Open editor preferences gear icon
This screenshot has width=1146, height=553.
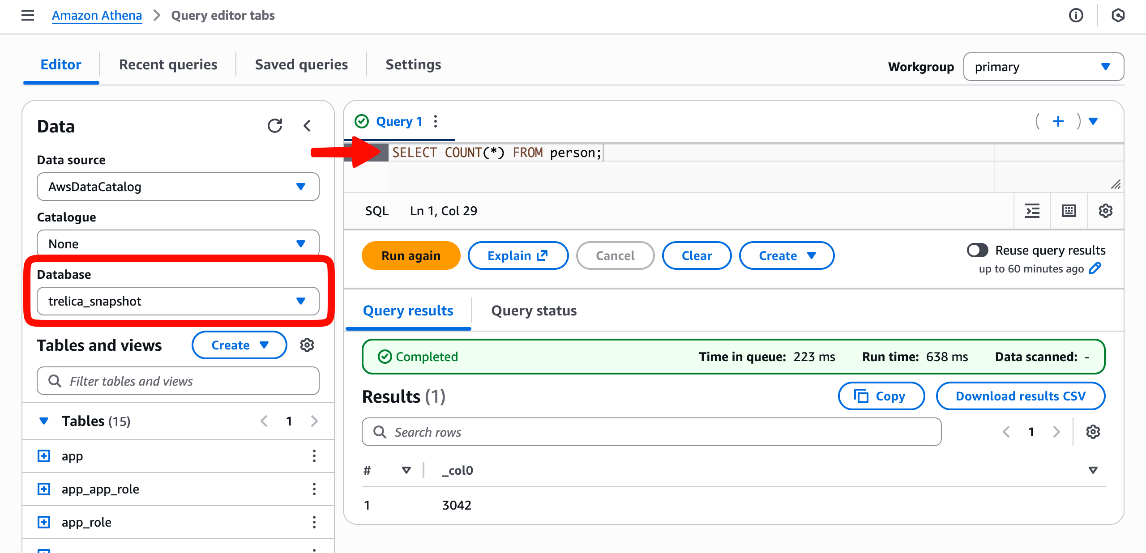[1105, 211]
